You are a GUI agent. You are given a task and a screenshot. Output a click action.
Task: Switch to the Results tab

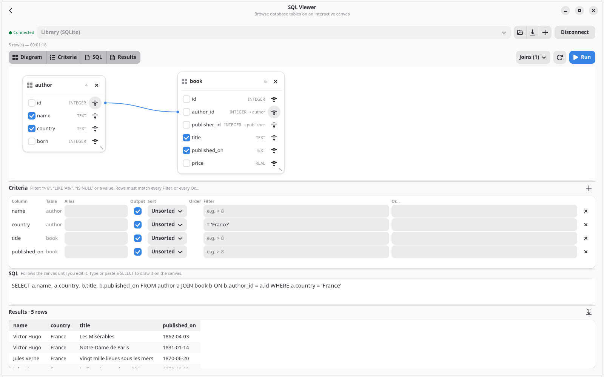coord(123,57)
